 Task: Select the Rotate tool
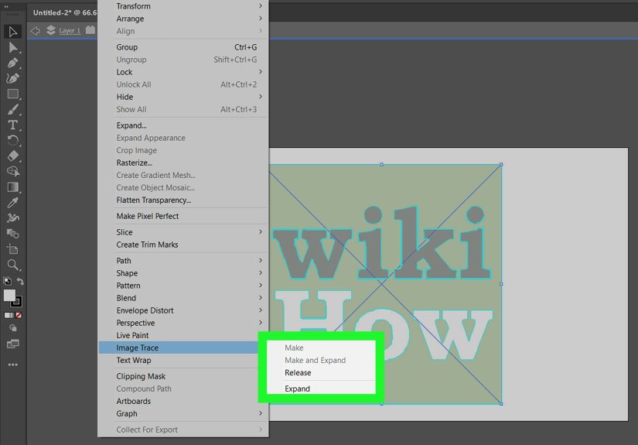click(x=13, y=140)
